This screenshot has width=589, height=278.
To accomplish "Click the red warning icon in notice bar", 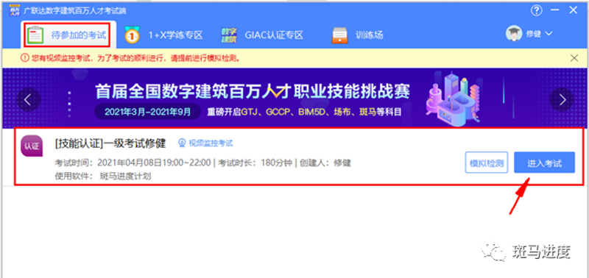I will click(x=24, y=58).
